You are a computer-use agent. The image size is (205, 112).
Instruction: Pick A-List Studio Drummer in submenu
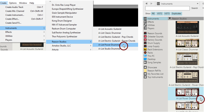[109, 49]
